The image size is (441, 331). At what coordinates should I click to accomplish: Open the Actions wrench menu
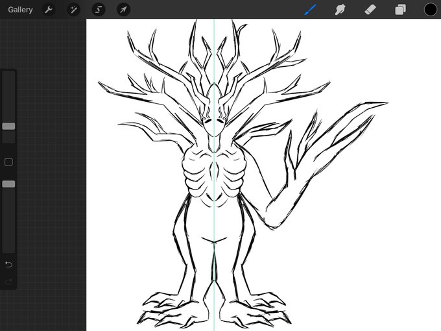click(x=49, y=10)
